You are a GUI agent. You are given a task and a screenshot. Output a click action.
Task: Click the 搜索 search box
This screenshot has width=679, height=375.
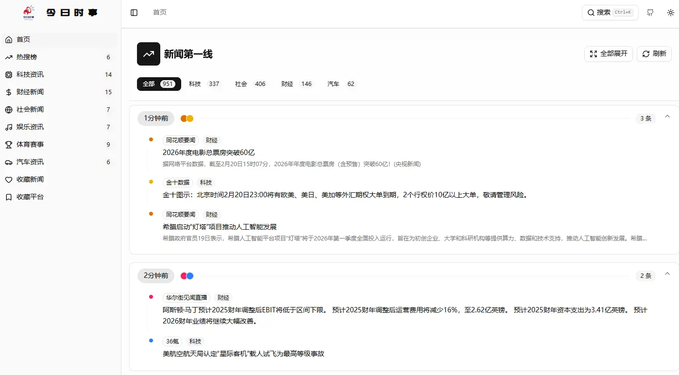point(610,13)
